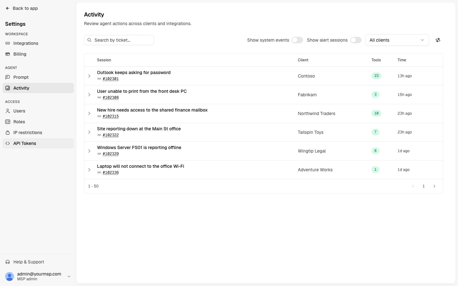458x286 pixels.
Task: Click the Billing card icon
Action: click(x=8, y=54)
